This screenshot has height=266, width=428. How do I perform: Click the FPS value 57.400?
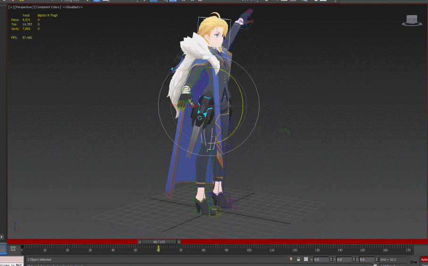coord(27,38)
